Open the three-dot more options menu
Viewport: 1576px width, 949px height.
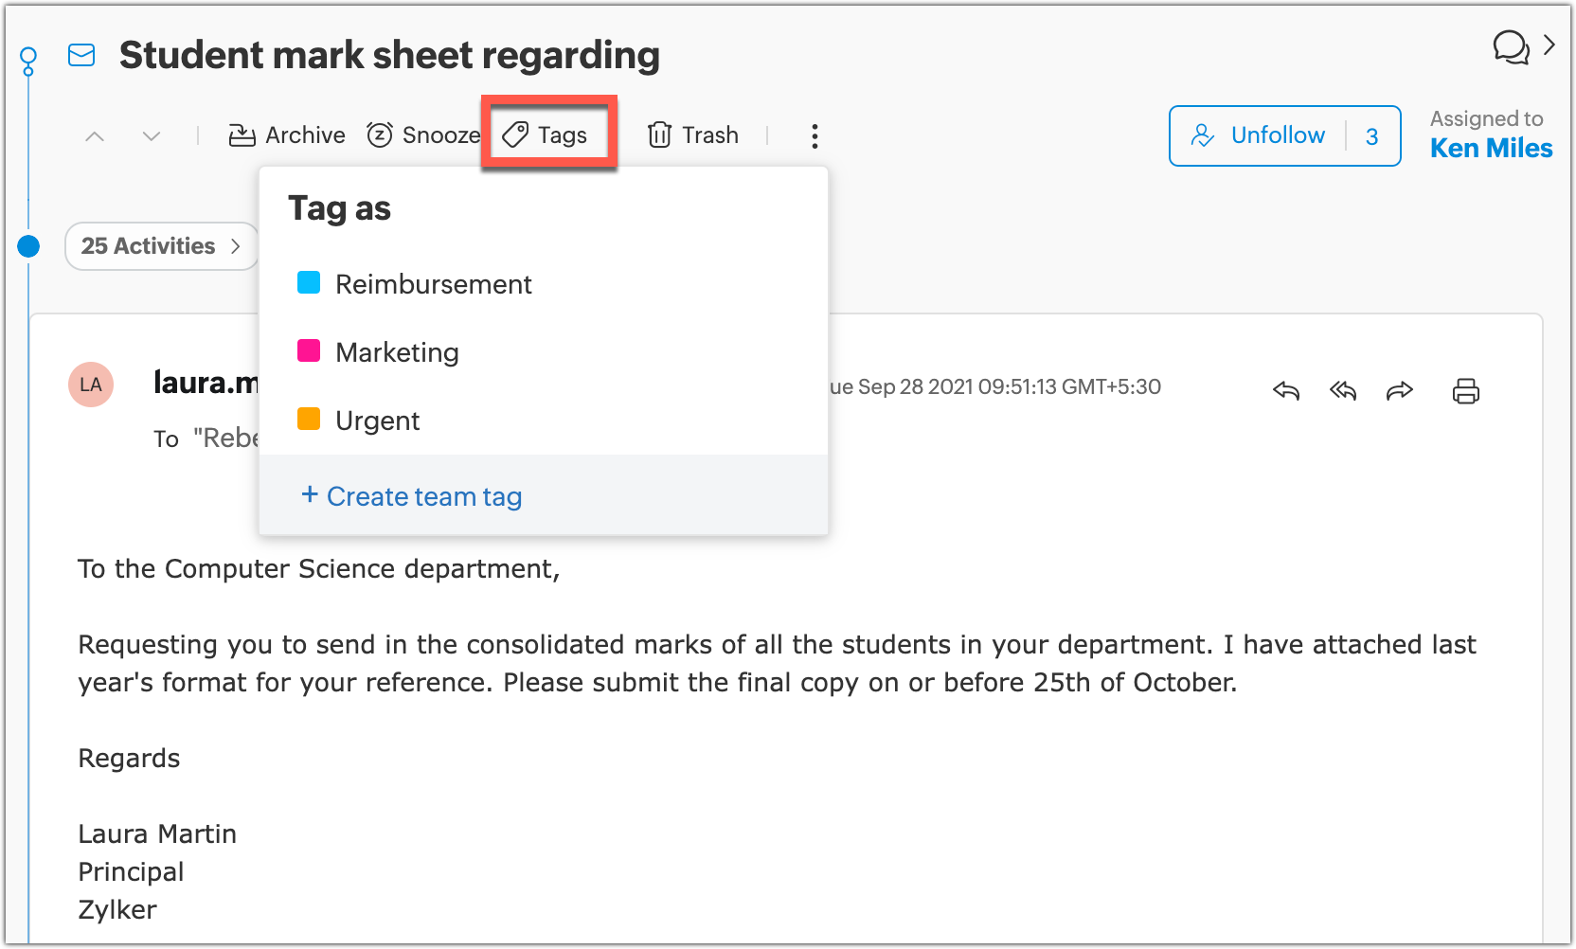[815, 136]
